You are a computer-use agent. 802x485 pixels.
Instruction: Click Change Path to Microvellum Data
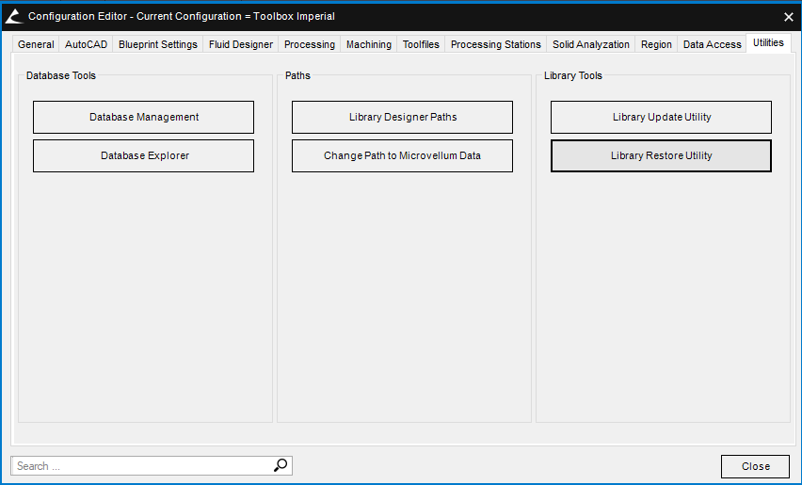(402, 155)
